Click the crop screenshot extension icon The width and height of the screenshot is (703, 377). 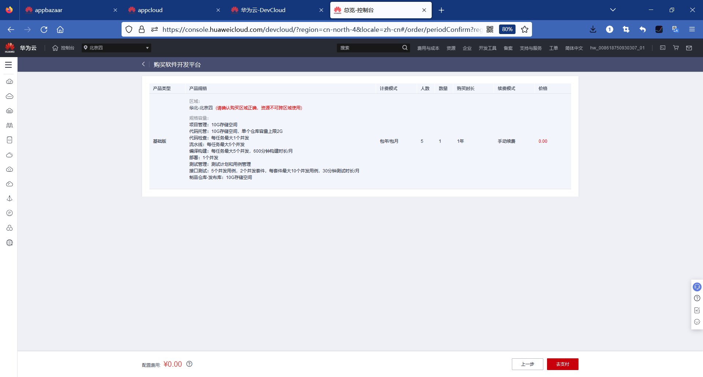point(626,29)
